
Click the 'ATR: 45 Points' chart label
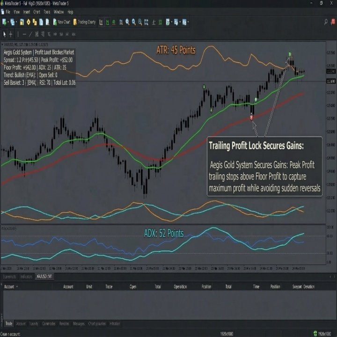click(x=176, y=50)
